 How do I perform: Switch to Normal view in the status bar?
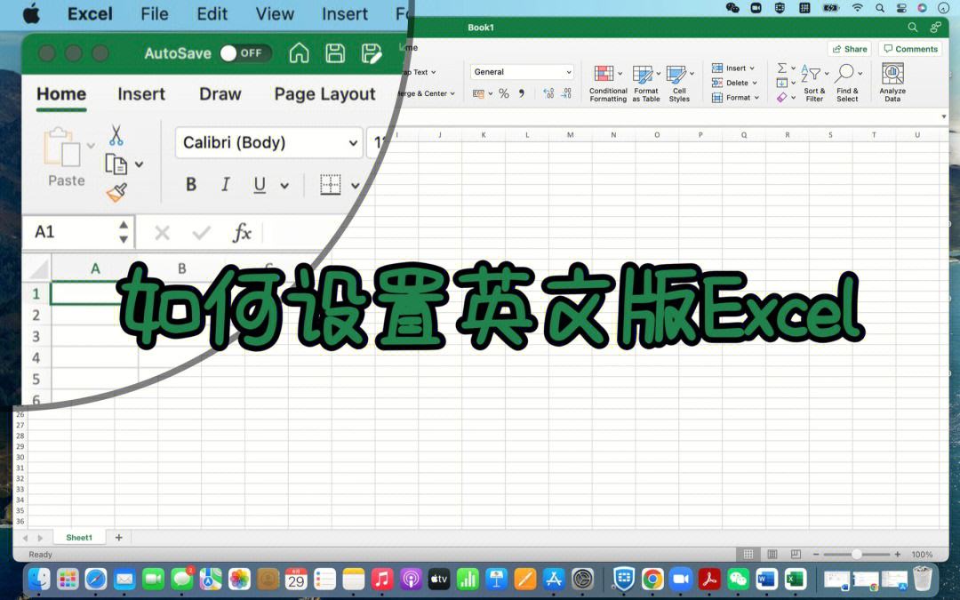point(748,554)
